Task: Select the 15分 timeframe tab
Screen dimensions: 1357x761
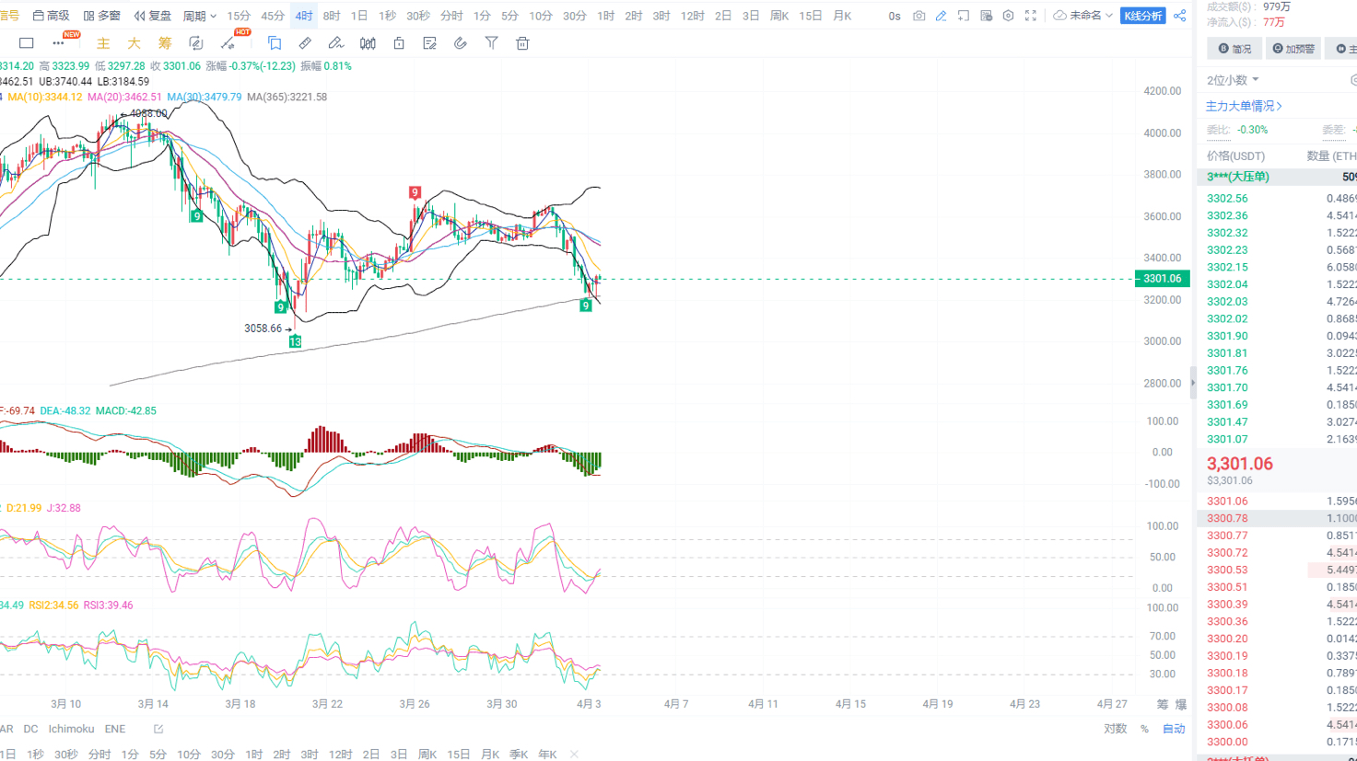Action: [239, 16]
